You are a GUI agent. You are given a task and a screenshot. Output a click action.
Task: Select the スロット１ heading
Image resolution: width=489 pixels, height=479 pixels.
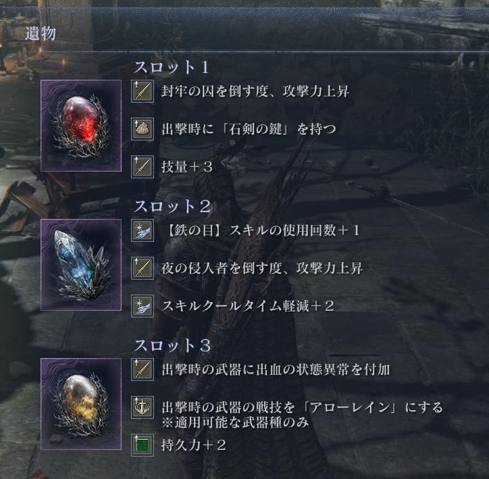click(x=172, y=67)
